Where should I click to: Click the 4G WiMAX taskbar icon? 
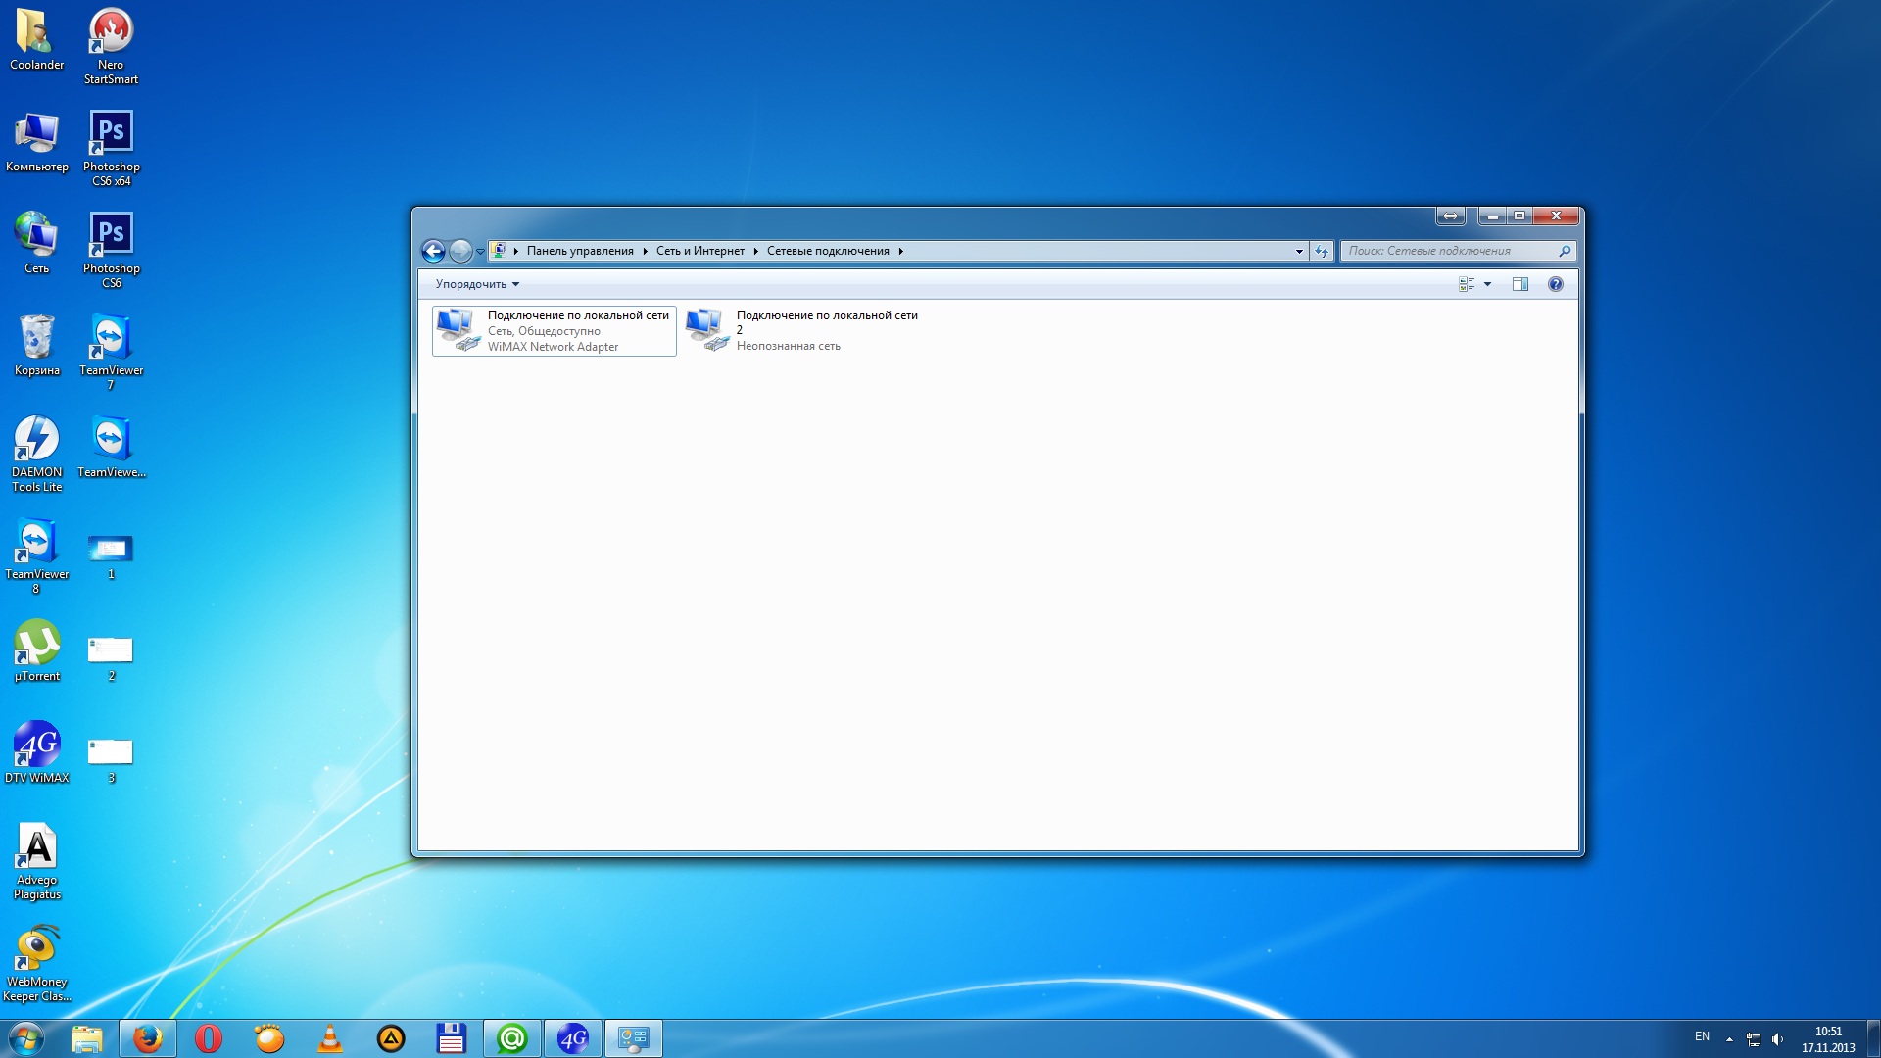[x=573, y=1038]
